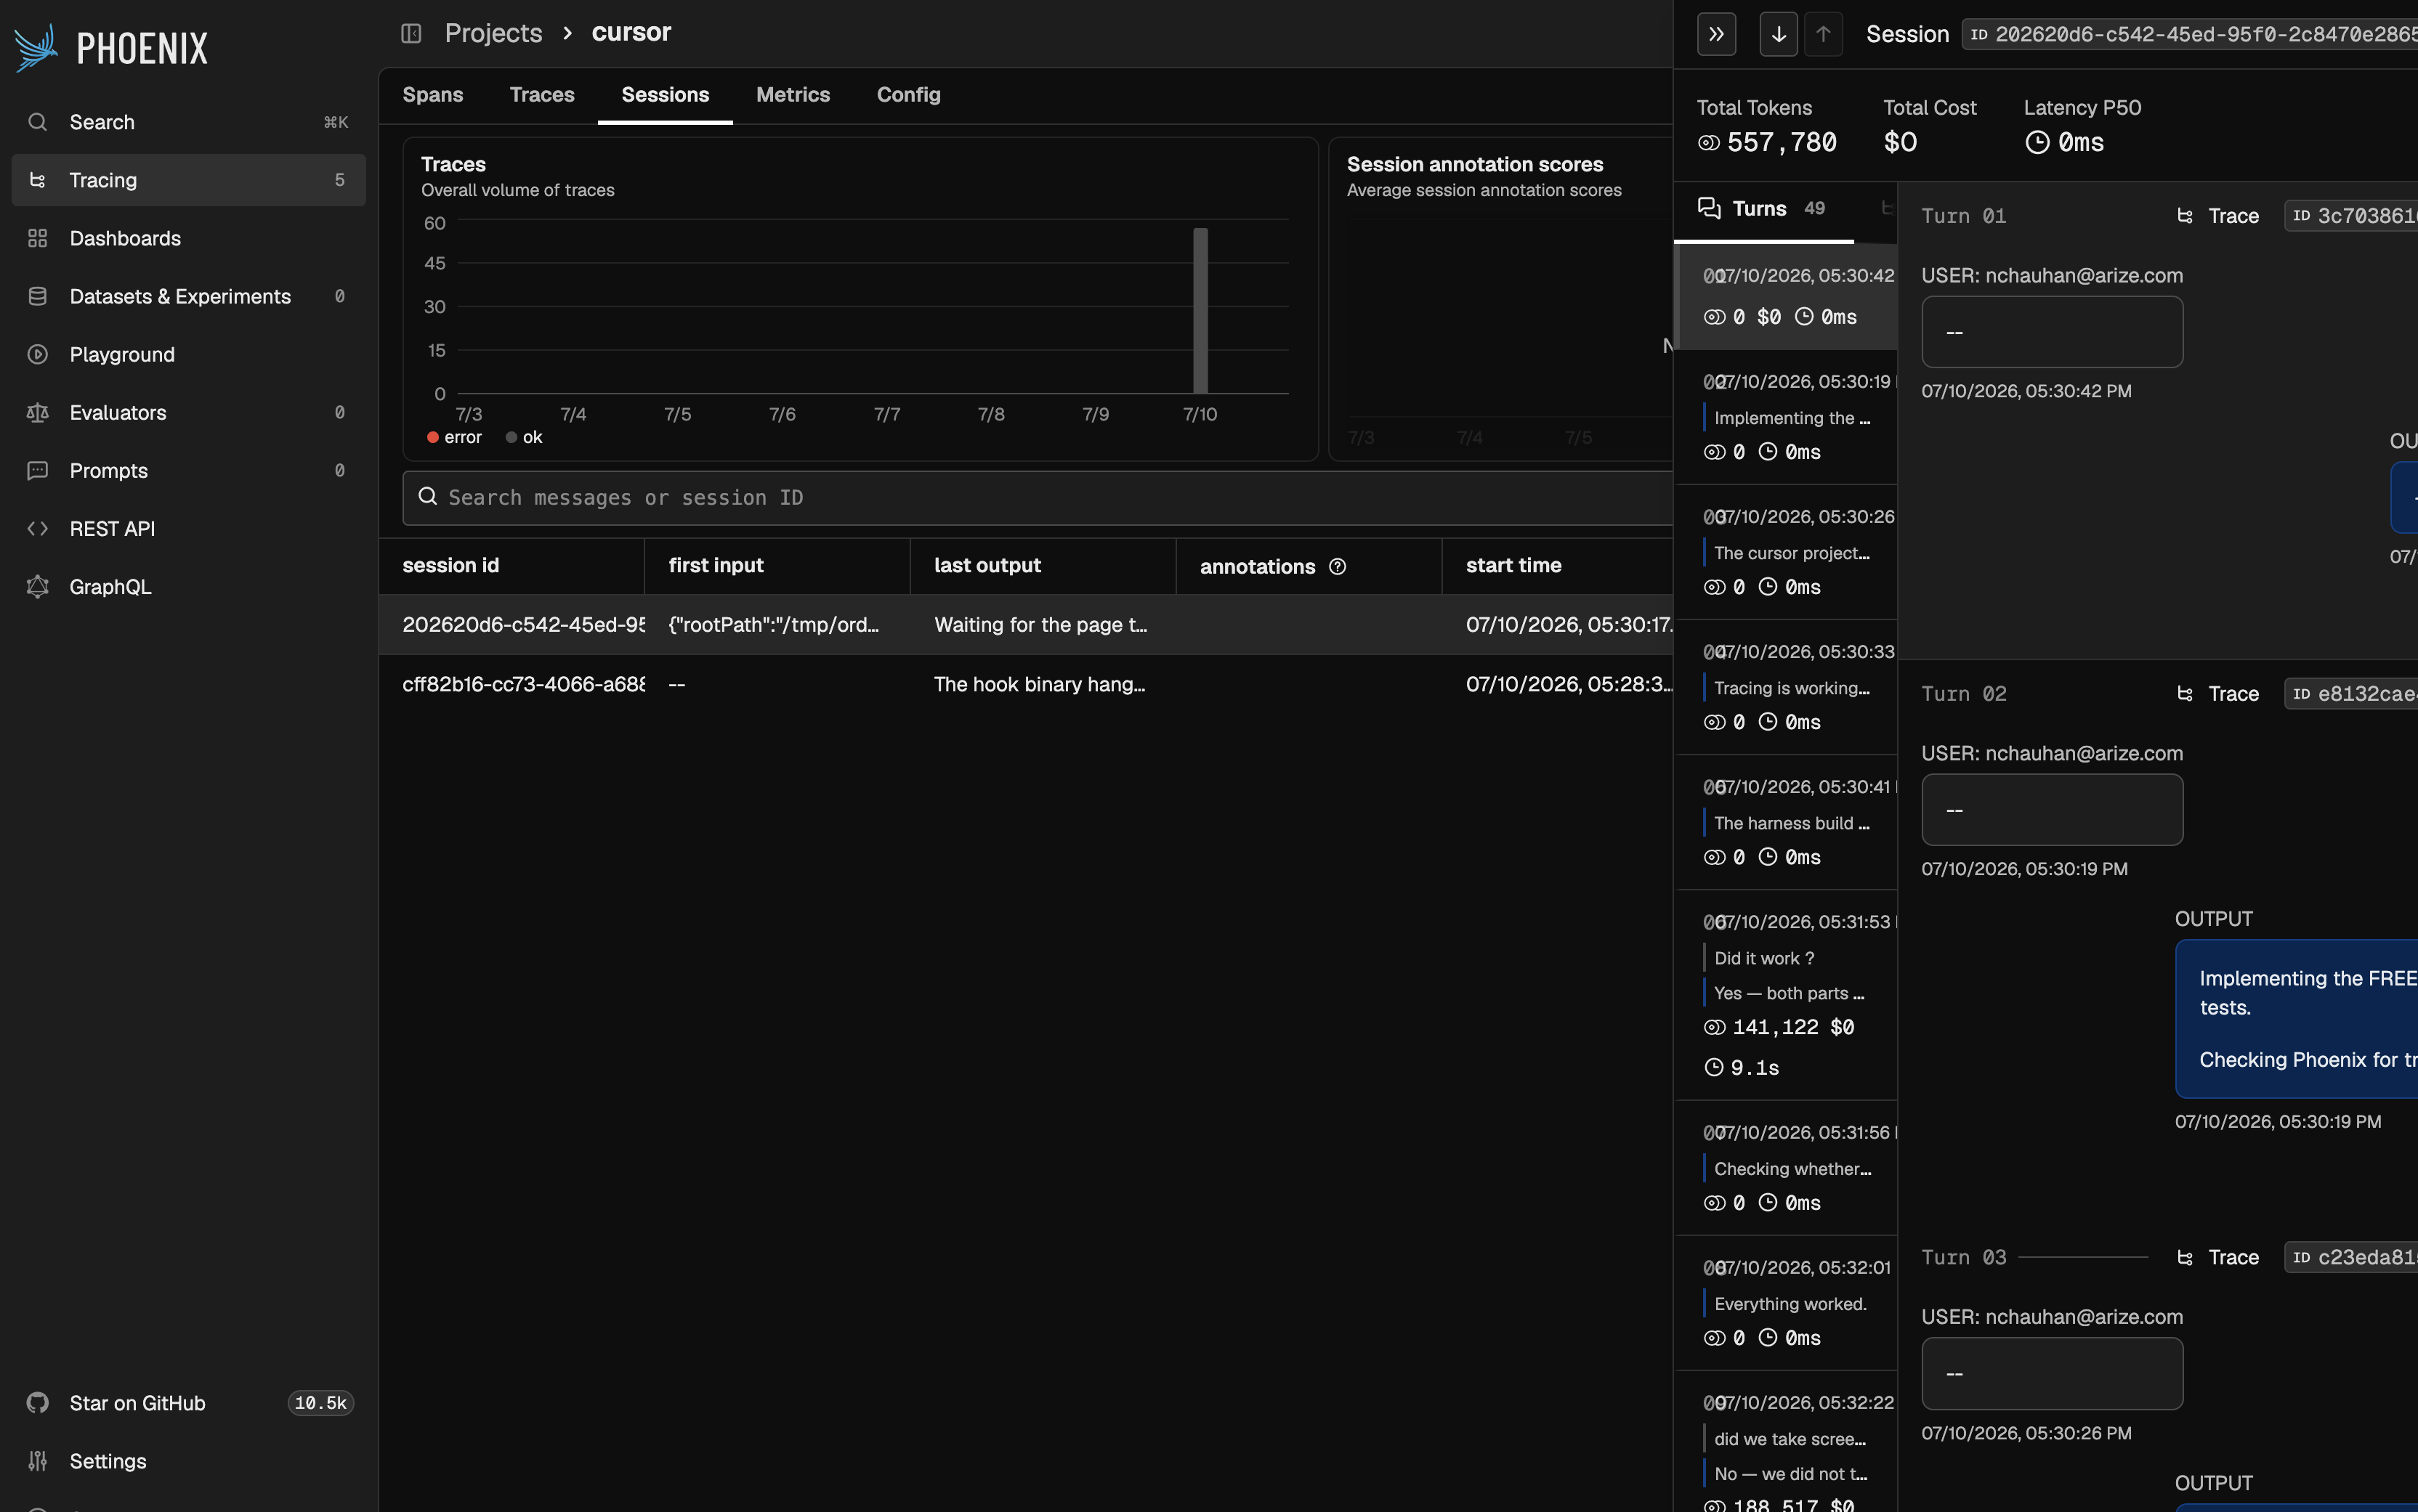2418x1512 pixels.
Task: Sort by session id column header
Action: point(450,566)
